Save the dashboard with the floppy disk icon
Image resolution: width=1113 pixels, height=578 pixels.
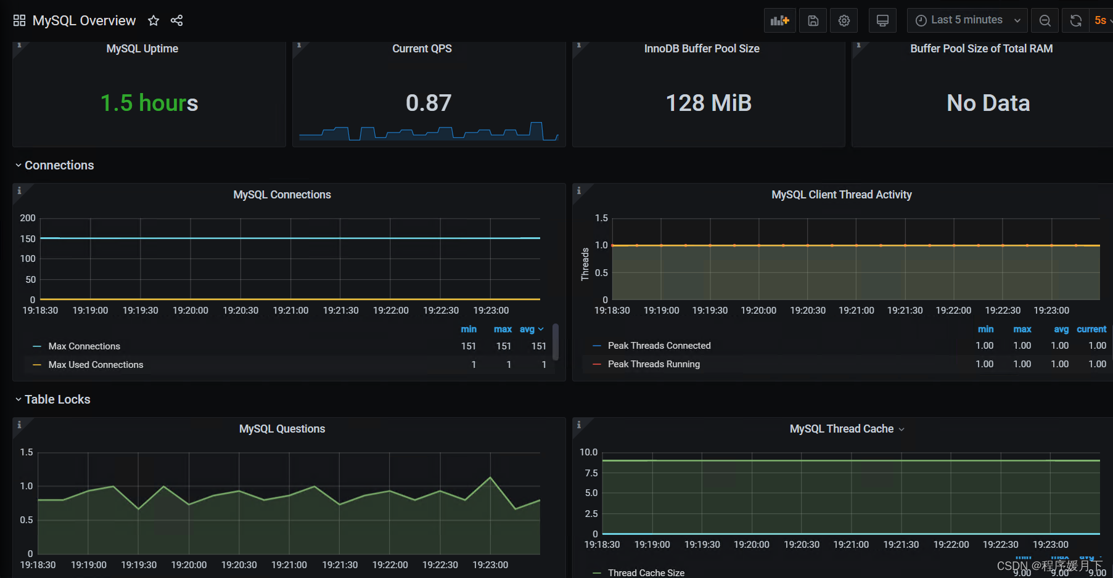pyautogui.click(x=813, y=20)
